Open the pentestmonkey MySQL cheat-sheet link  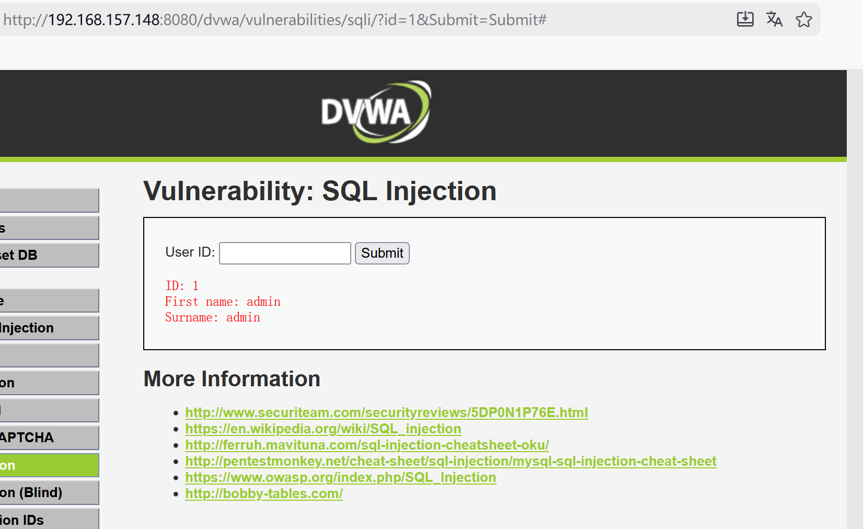pyautogui.click(x=451, y=461)
